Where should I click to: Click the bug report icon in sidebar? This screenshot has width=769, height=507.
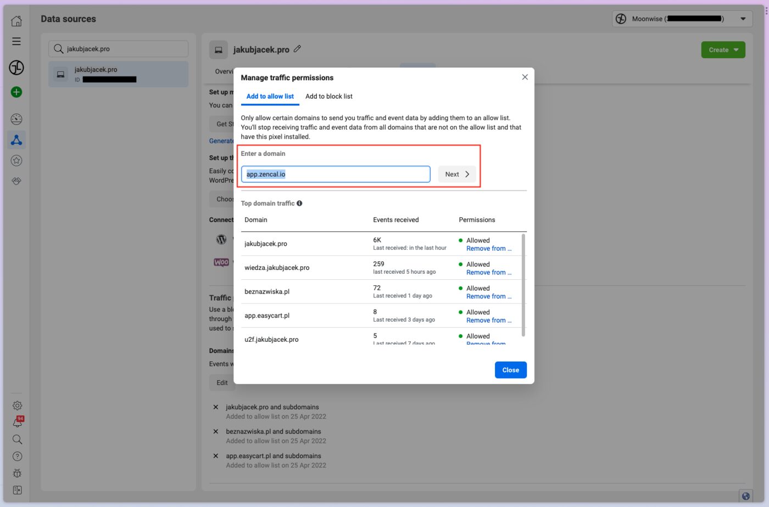tap(17, 474)
